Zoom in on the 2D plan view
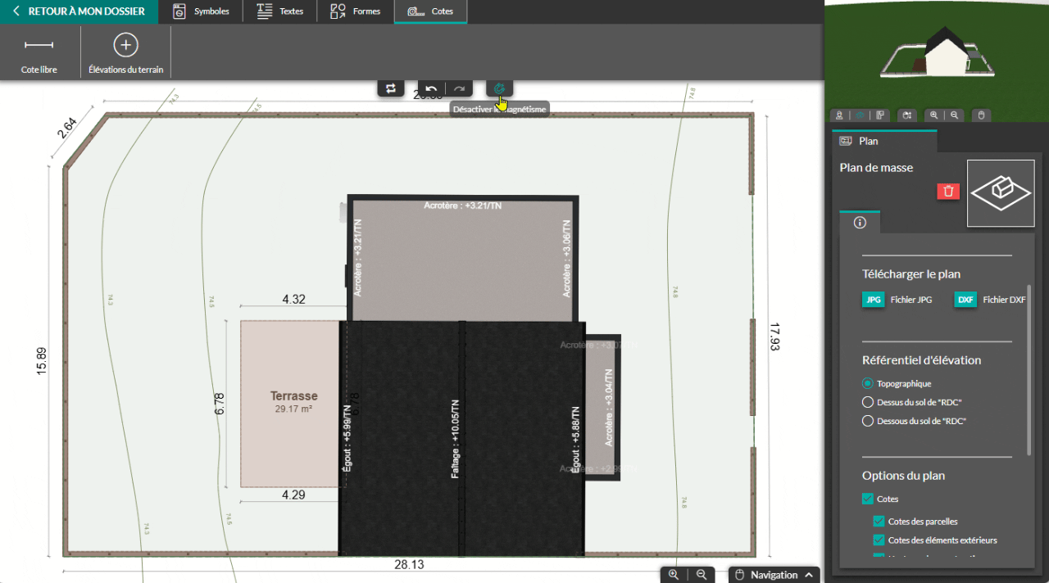The image size is (1049, 583). (674, 574)
